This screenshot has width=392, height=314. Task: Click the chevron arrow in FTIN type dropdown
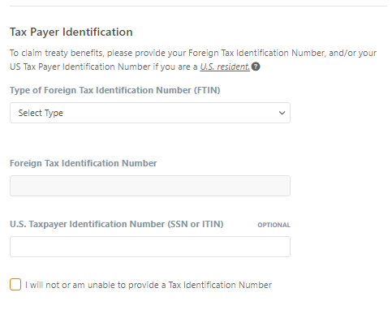(x=282, y=113)
